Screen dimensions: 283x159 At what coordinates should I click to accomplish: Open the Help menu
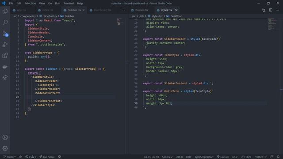(x=80, y=3)
